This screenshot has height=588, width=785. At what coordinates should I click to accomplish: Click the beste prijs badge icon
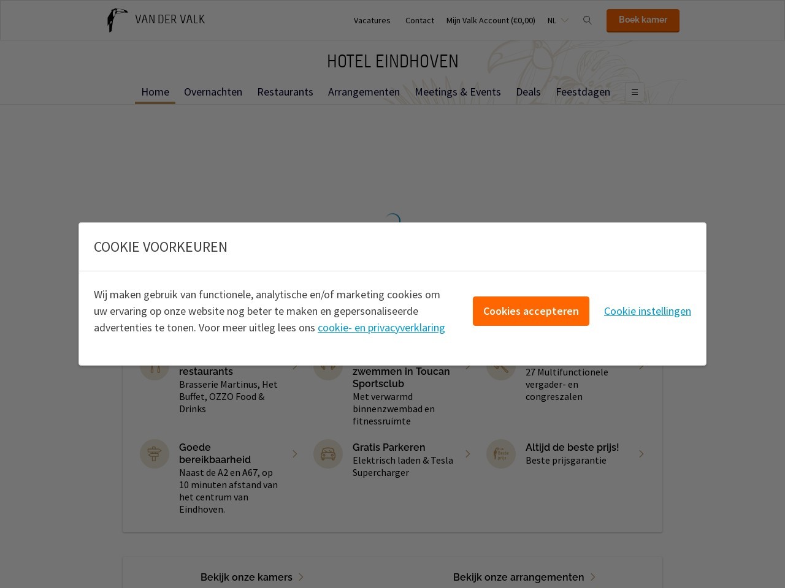click(x=501, y=454)
